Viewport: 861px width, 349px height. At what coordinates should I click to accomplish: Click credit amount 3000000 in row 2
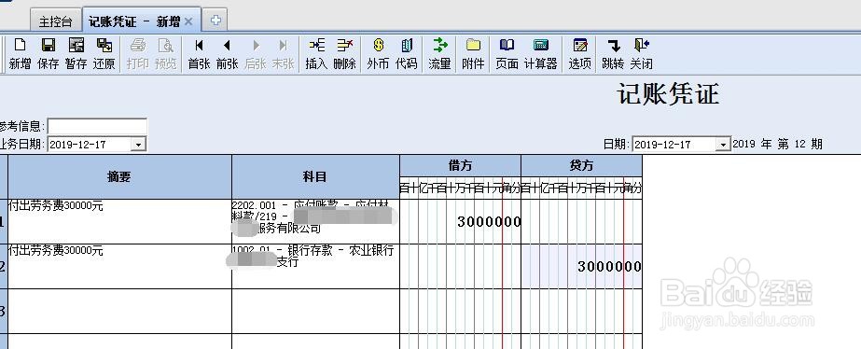609,267
